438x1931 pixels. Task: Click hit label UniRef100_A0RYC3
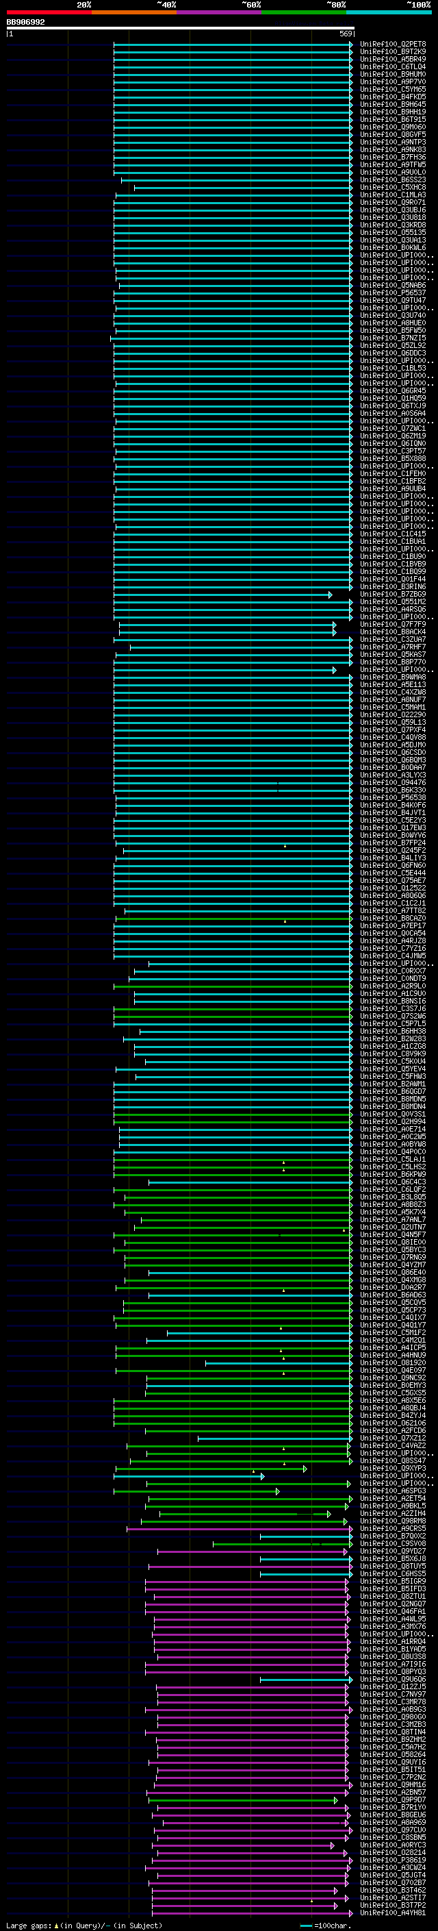click(392, 1845)
